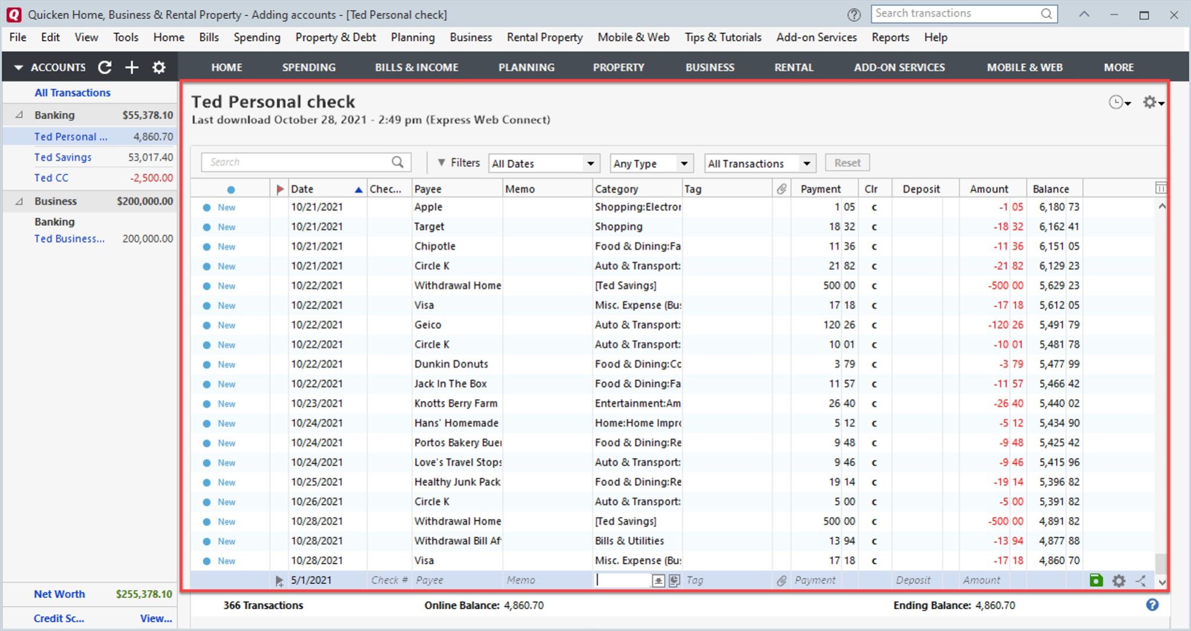Switch to the BILLS & INCOME tab

(x=416, y=67)
